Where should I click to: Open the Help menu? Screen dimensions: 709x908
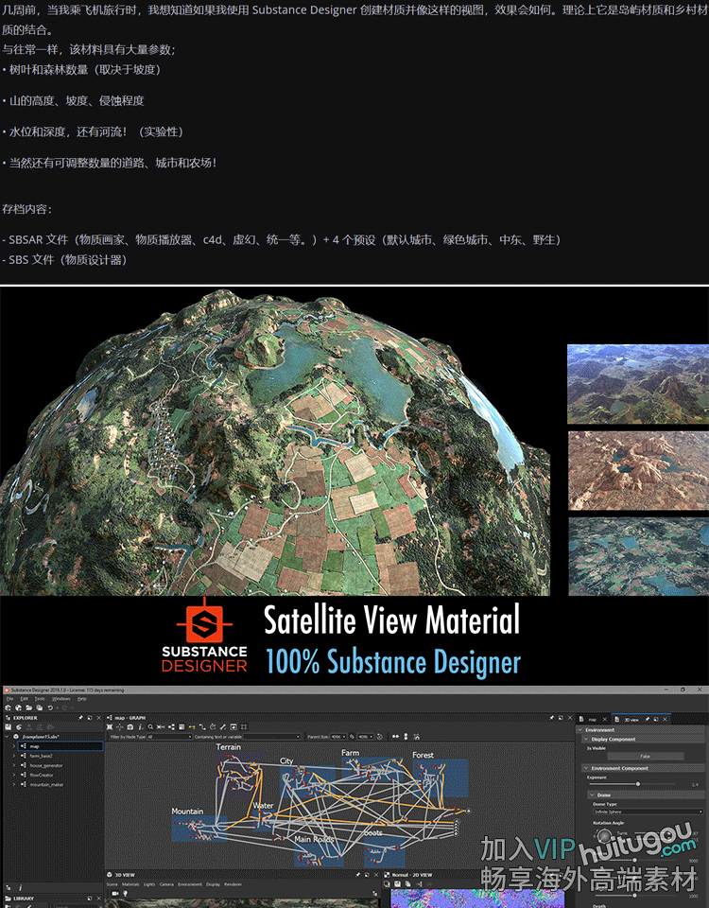[x=81, y=698]
